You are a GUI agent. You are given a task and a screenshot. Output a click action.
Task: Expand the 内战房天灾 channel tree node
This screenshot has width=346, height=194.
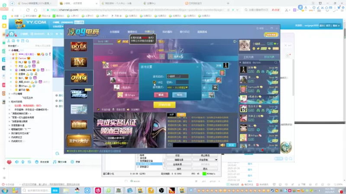coord(9,141)
